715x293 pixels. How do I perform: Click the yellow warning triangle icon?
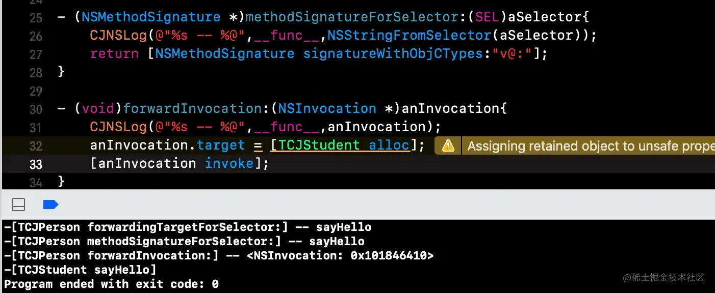coord(448,146)
